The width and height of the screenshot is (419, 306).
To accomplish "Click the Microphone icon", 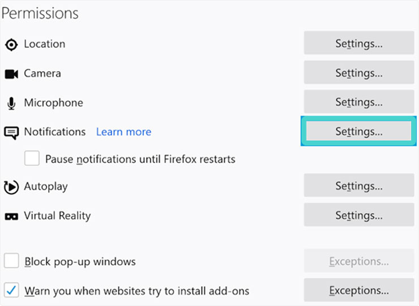I will coord(11,104).
